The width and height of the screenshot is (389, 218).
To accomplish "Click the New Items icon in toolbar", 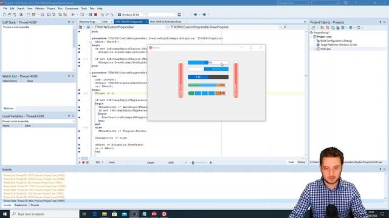I will coord(29,15).
